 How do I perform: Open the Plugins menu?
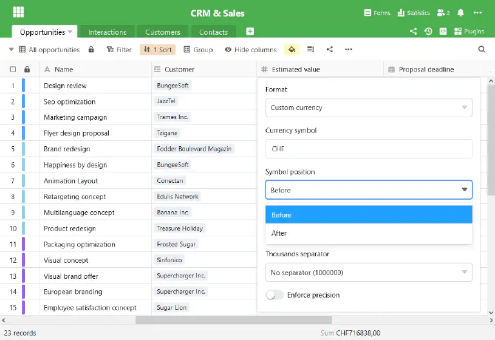tap(469, 31)
